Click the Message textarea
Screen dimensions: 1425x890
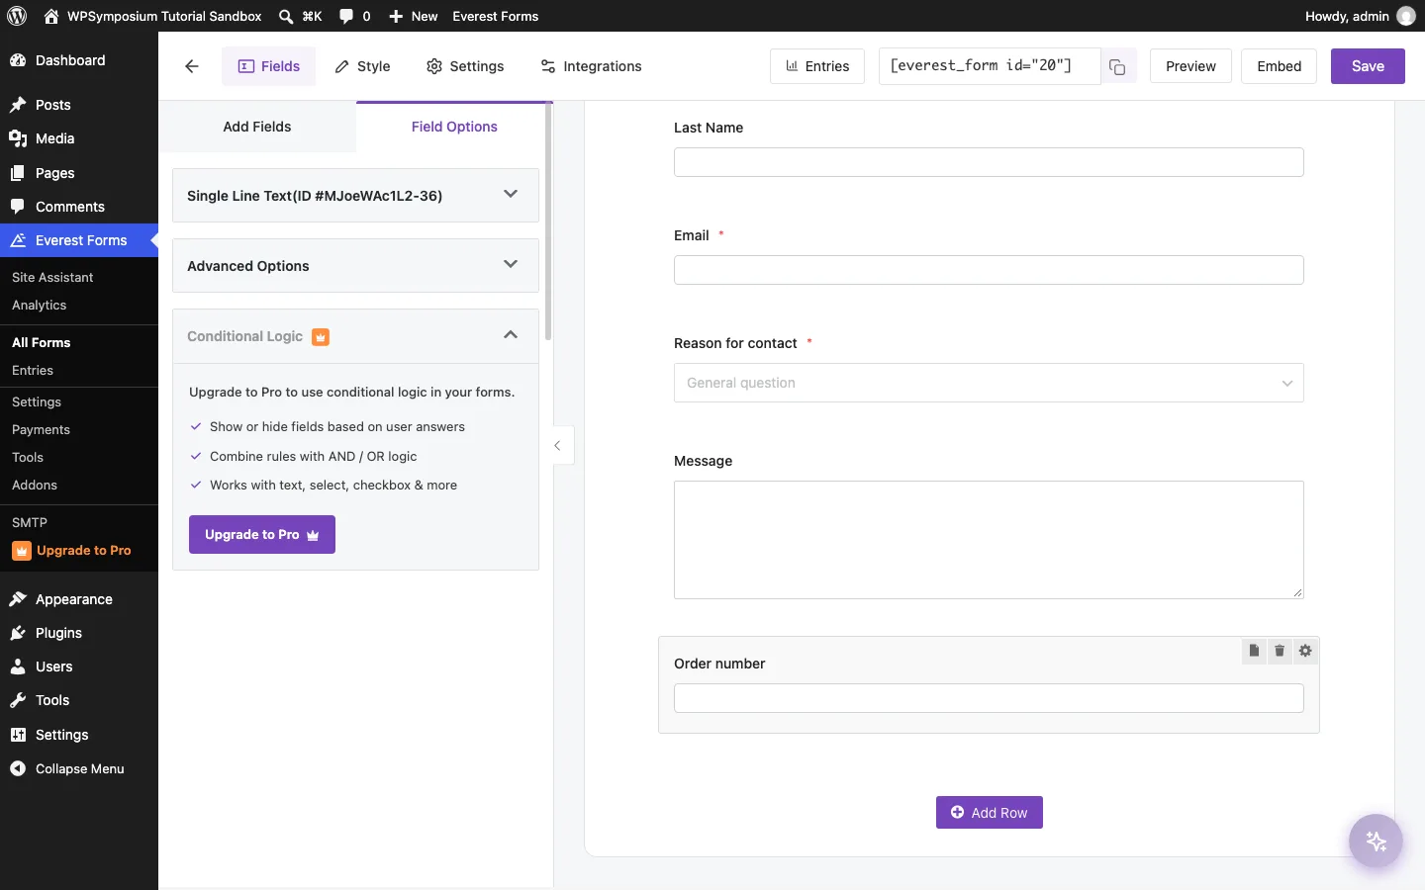point(989,540)
